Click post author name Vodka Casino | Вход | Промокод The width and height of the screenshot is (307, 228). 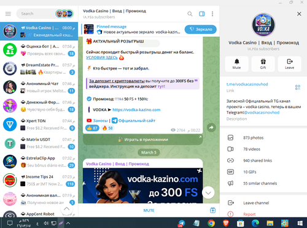tap(117, 164)
